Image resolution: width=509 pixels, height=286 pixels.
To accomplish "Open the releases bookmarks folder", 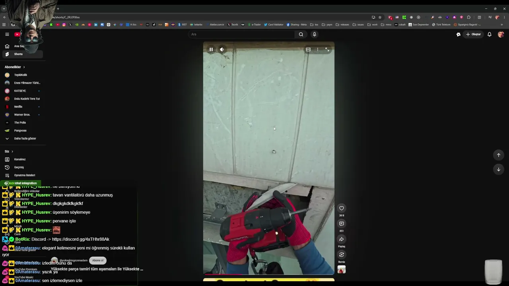I will (342, 25).
